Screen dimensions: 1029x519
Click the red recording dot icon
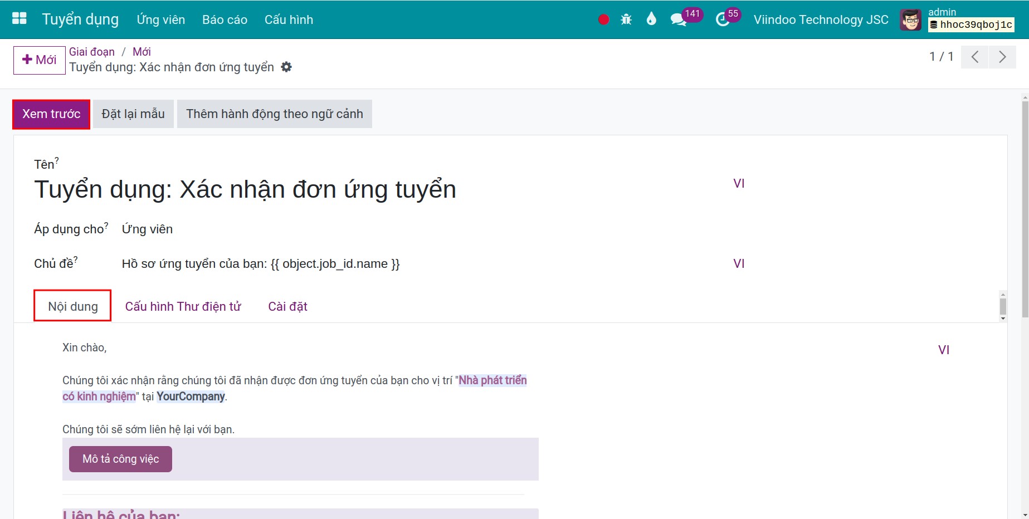[x=602, y=18]
